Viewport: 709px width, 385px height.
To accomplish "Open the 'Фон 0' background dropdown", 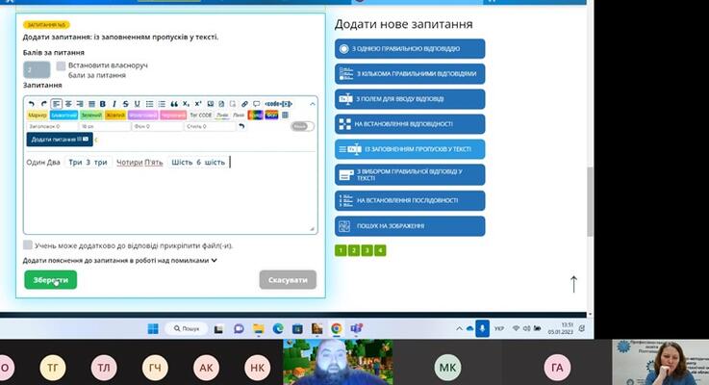I will 158,127.
